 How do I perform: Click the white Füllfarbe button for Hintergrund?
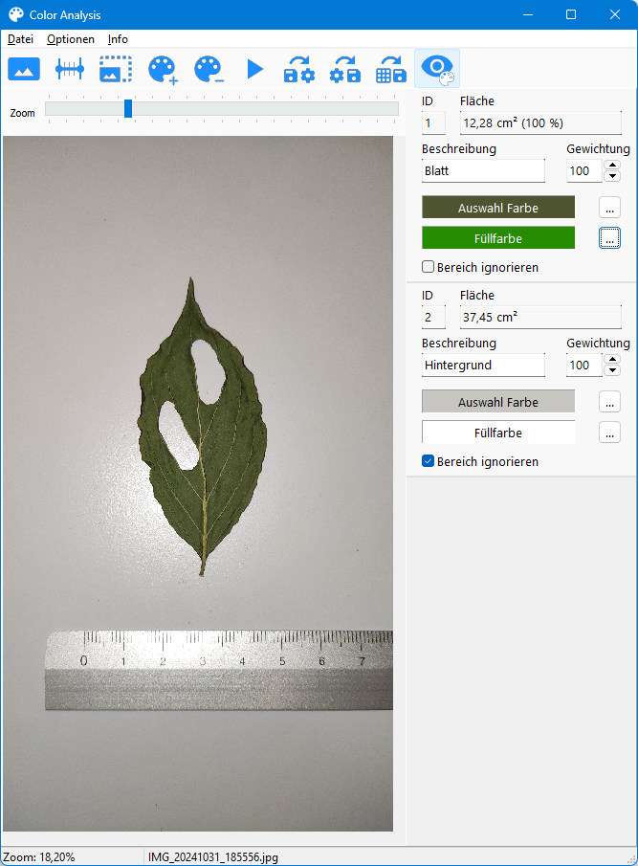point(497,433)
